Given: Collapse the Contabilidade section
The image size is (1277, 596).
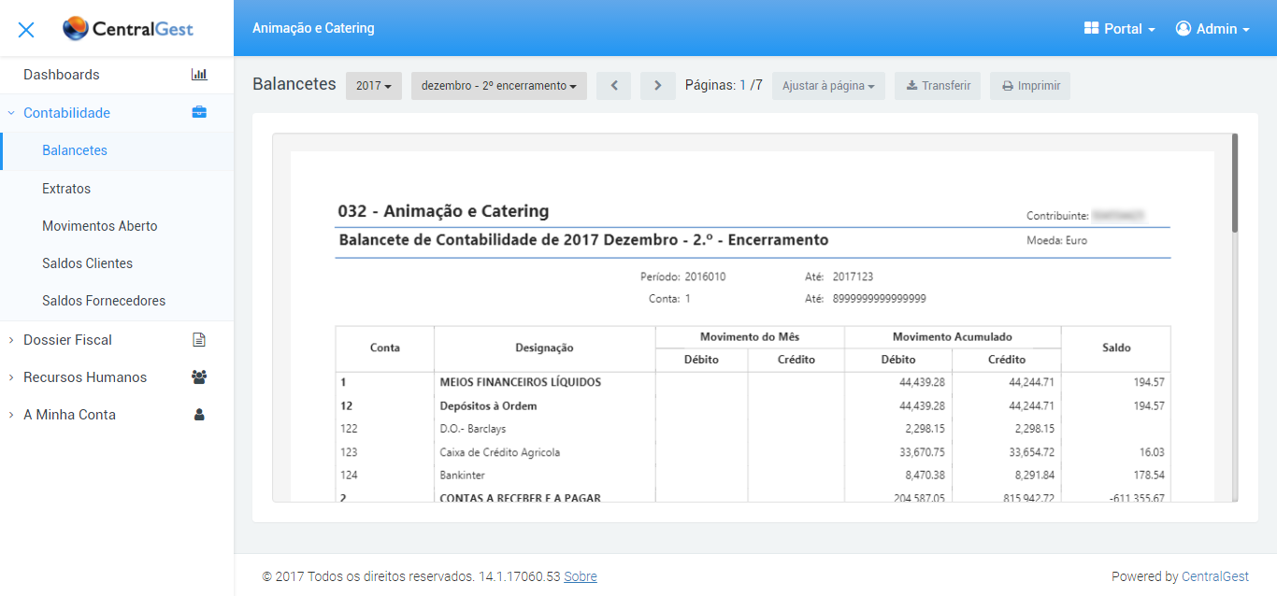Looking at the screenshot, I should coord(117,113).
